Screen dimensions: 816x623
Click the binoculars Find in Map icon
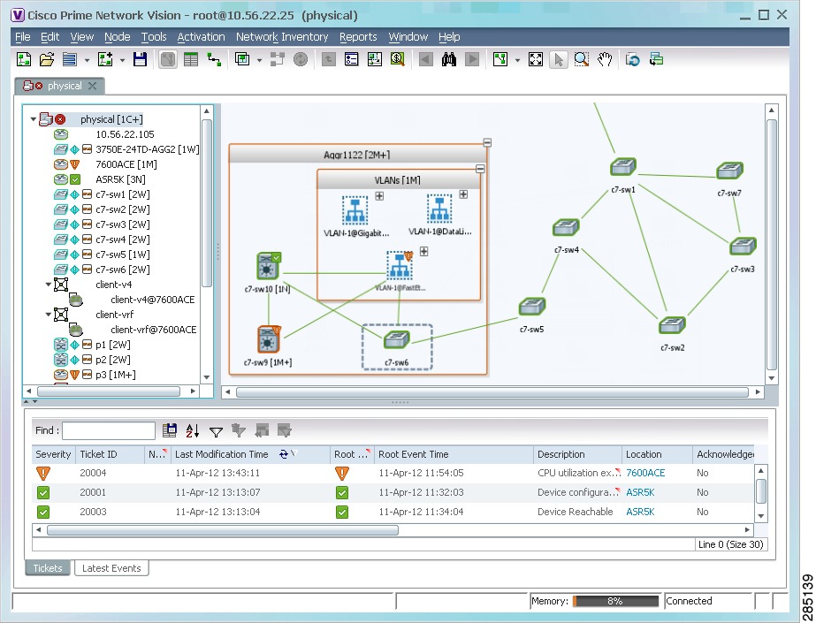click(x=448, y=59)
